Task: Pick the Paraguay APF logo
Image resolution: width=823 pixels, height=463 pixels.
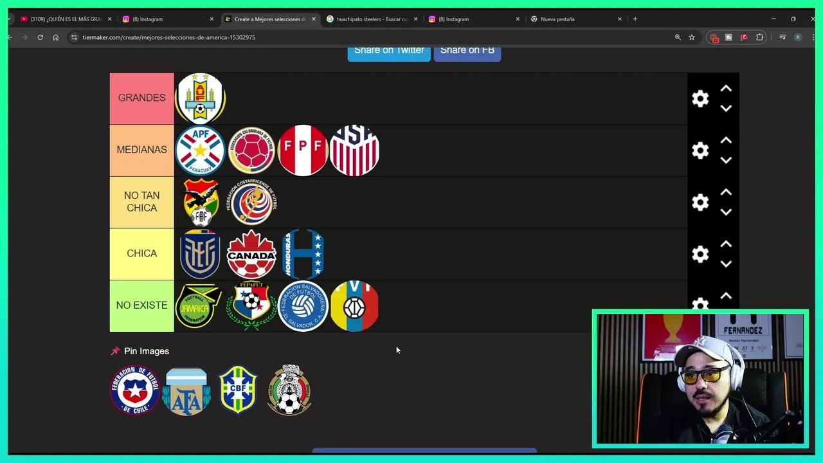Action: (200, 150)
